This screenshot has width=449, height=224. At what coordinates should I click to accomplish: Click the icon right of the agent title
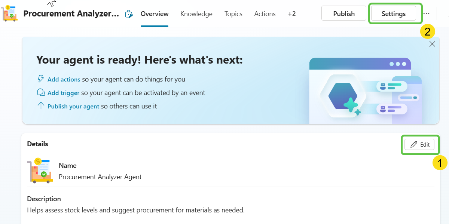(x=129, y=14)
